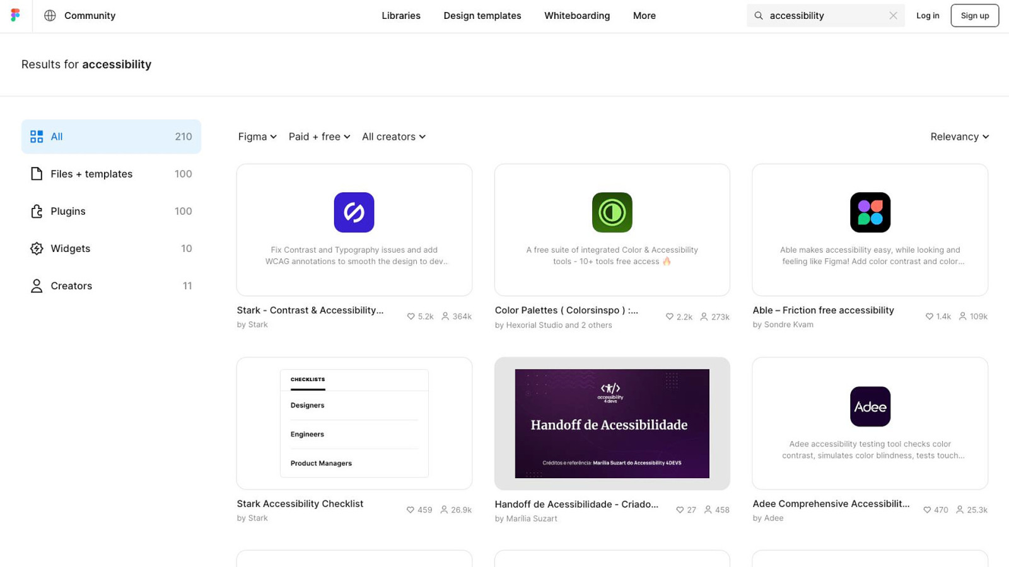Like Able Friction free accessibility via heart
The image size is (1009, 567).
pyautogui.click(x=929, y=316)
